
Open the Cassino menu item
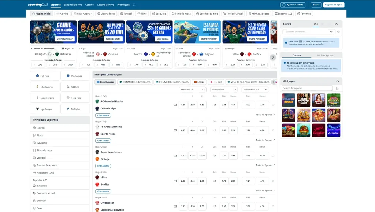pyautogui.click(x=89, y=5)
